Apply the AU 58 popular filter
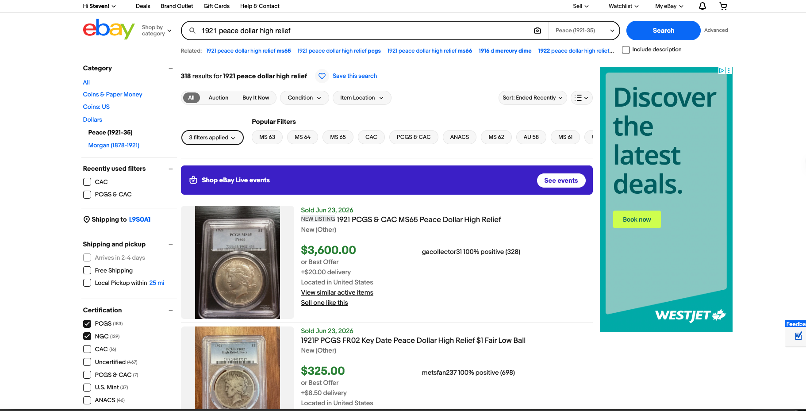The image size is (806, 411). click(531, 137)
